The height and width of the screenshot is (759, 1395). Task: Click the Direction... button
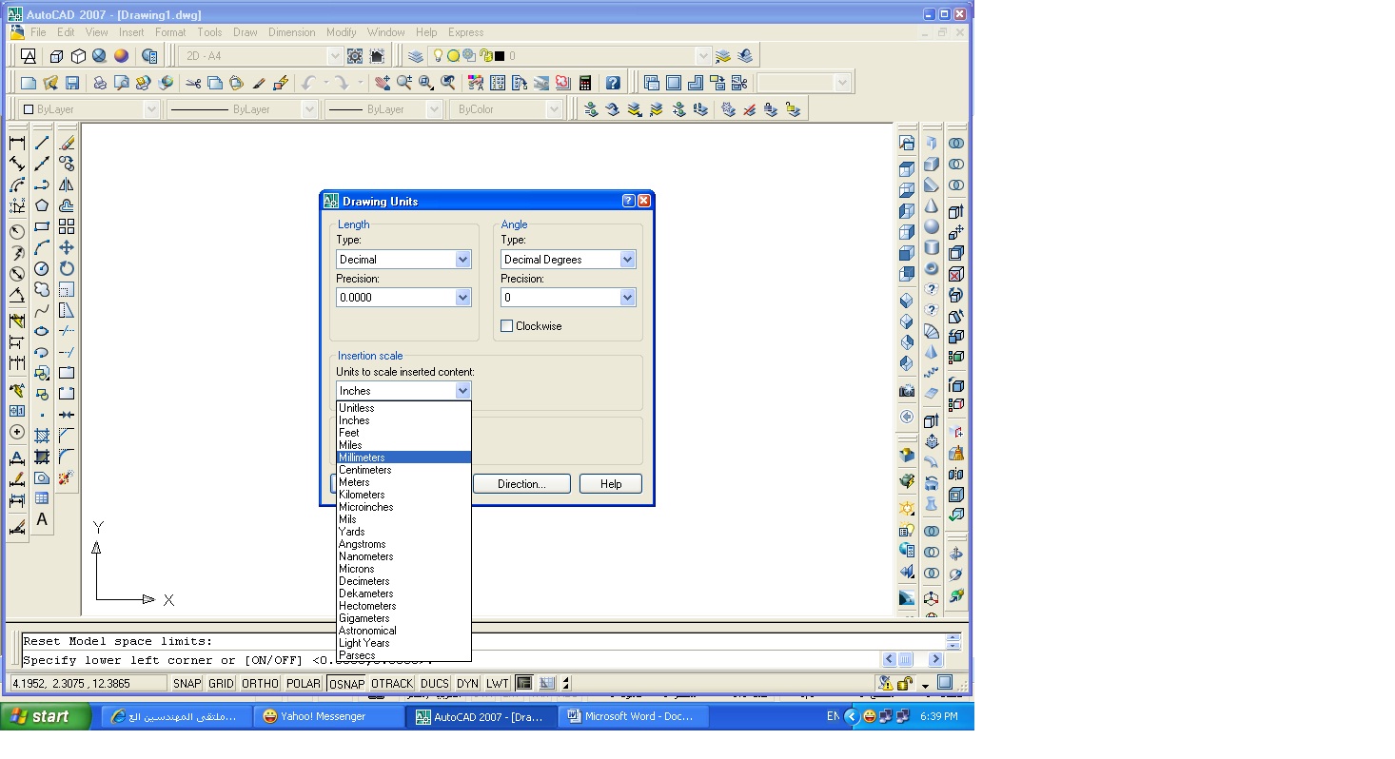[521, 484]
